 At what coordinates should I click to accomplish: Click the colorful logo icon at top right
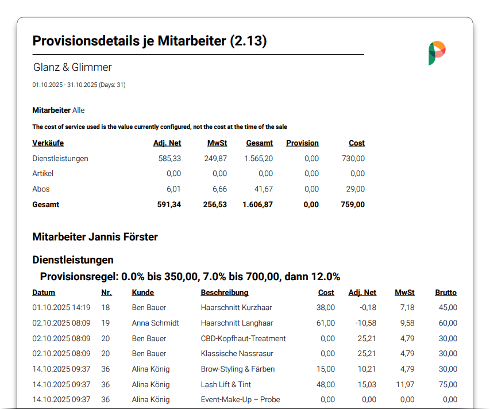click(437, 53)
